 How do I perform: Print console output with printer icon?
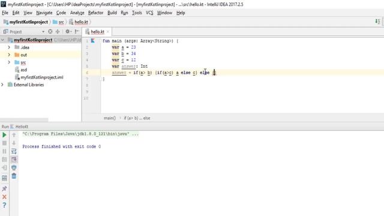tap(14, 168)
